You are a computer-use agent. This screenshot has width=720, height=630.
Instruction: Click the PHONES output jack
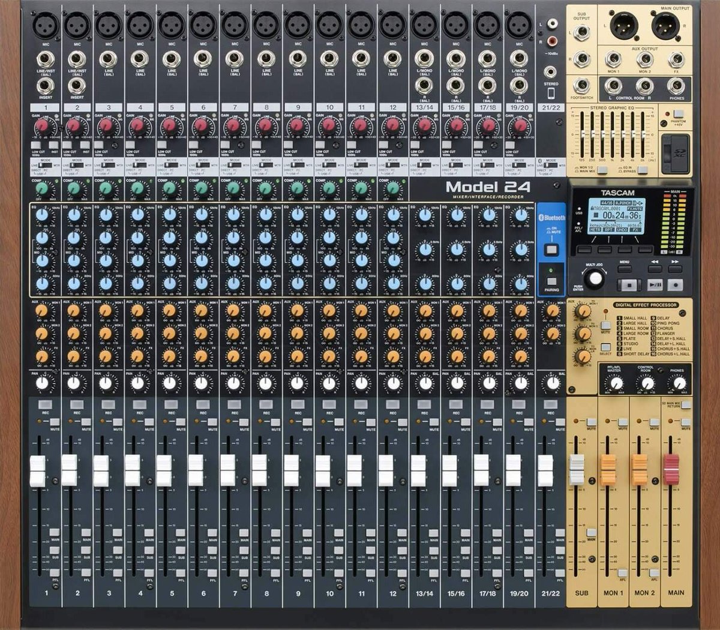click(x=677, y=86)
